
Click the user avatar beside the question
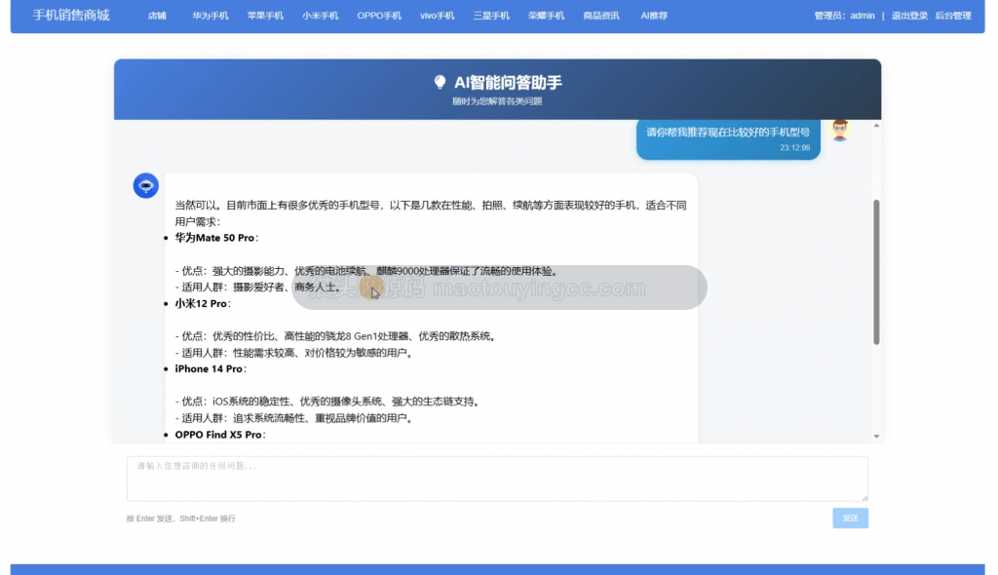click(840, 131)
